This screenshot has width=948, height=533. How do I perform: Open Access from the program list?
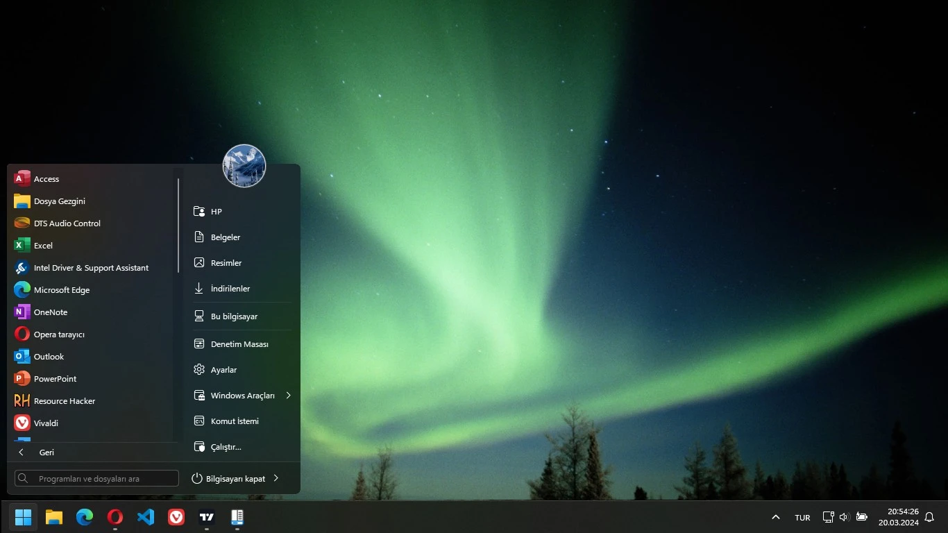click(92, 179)
